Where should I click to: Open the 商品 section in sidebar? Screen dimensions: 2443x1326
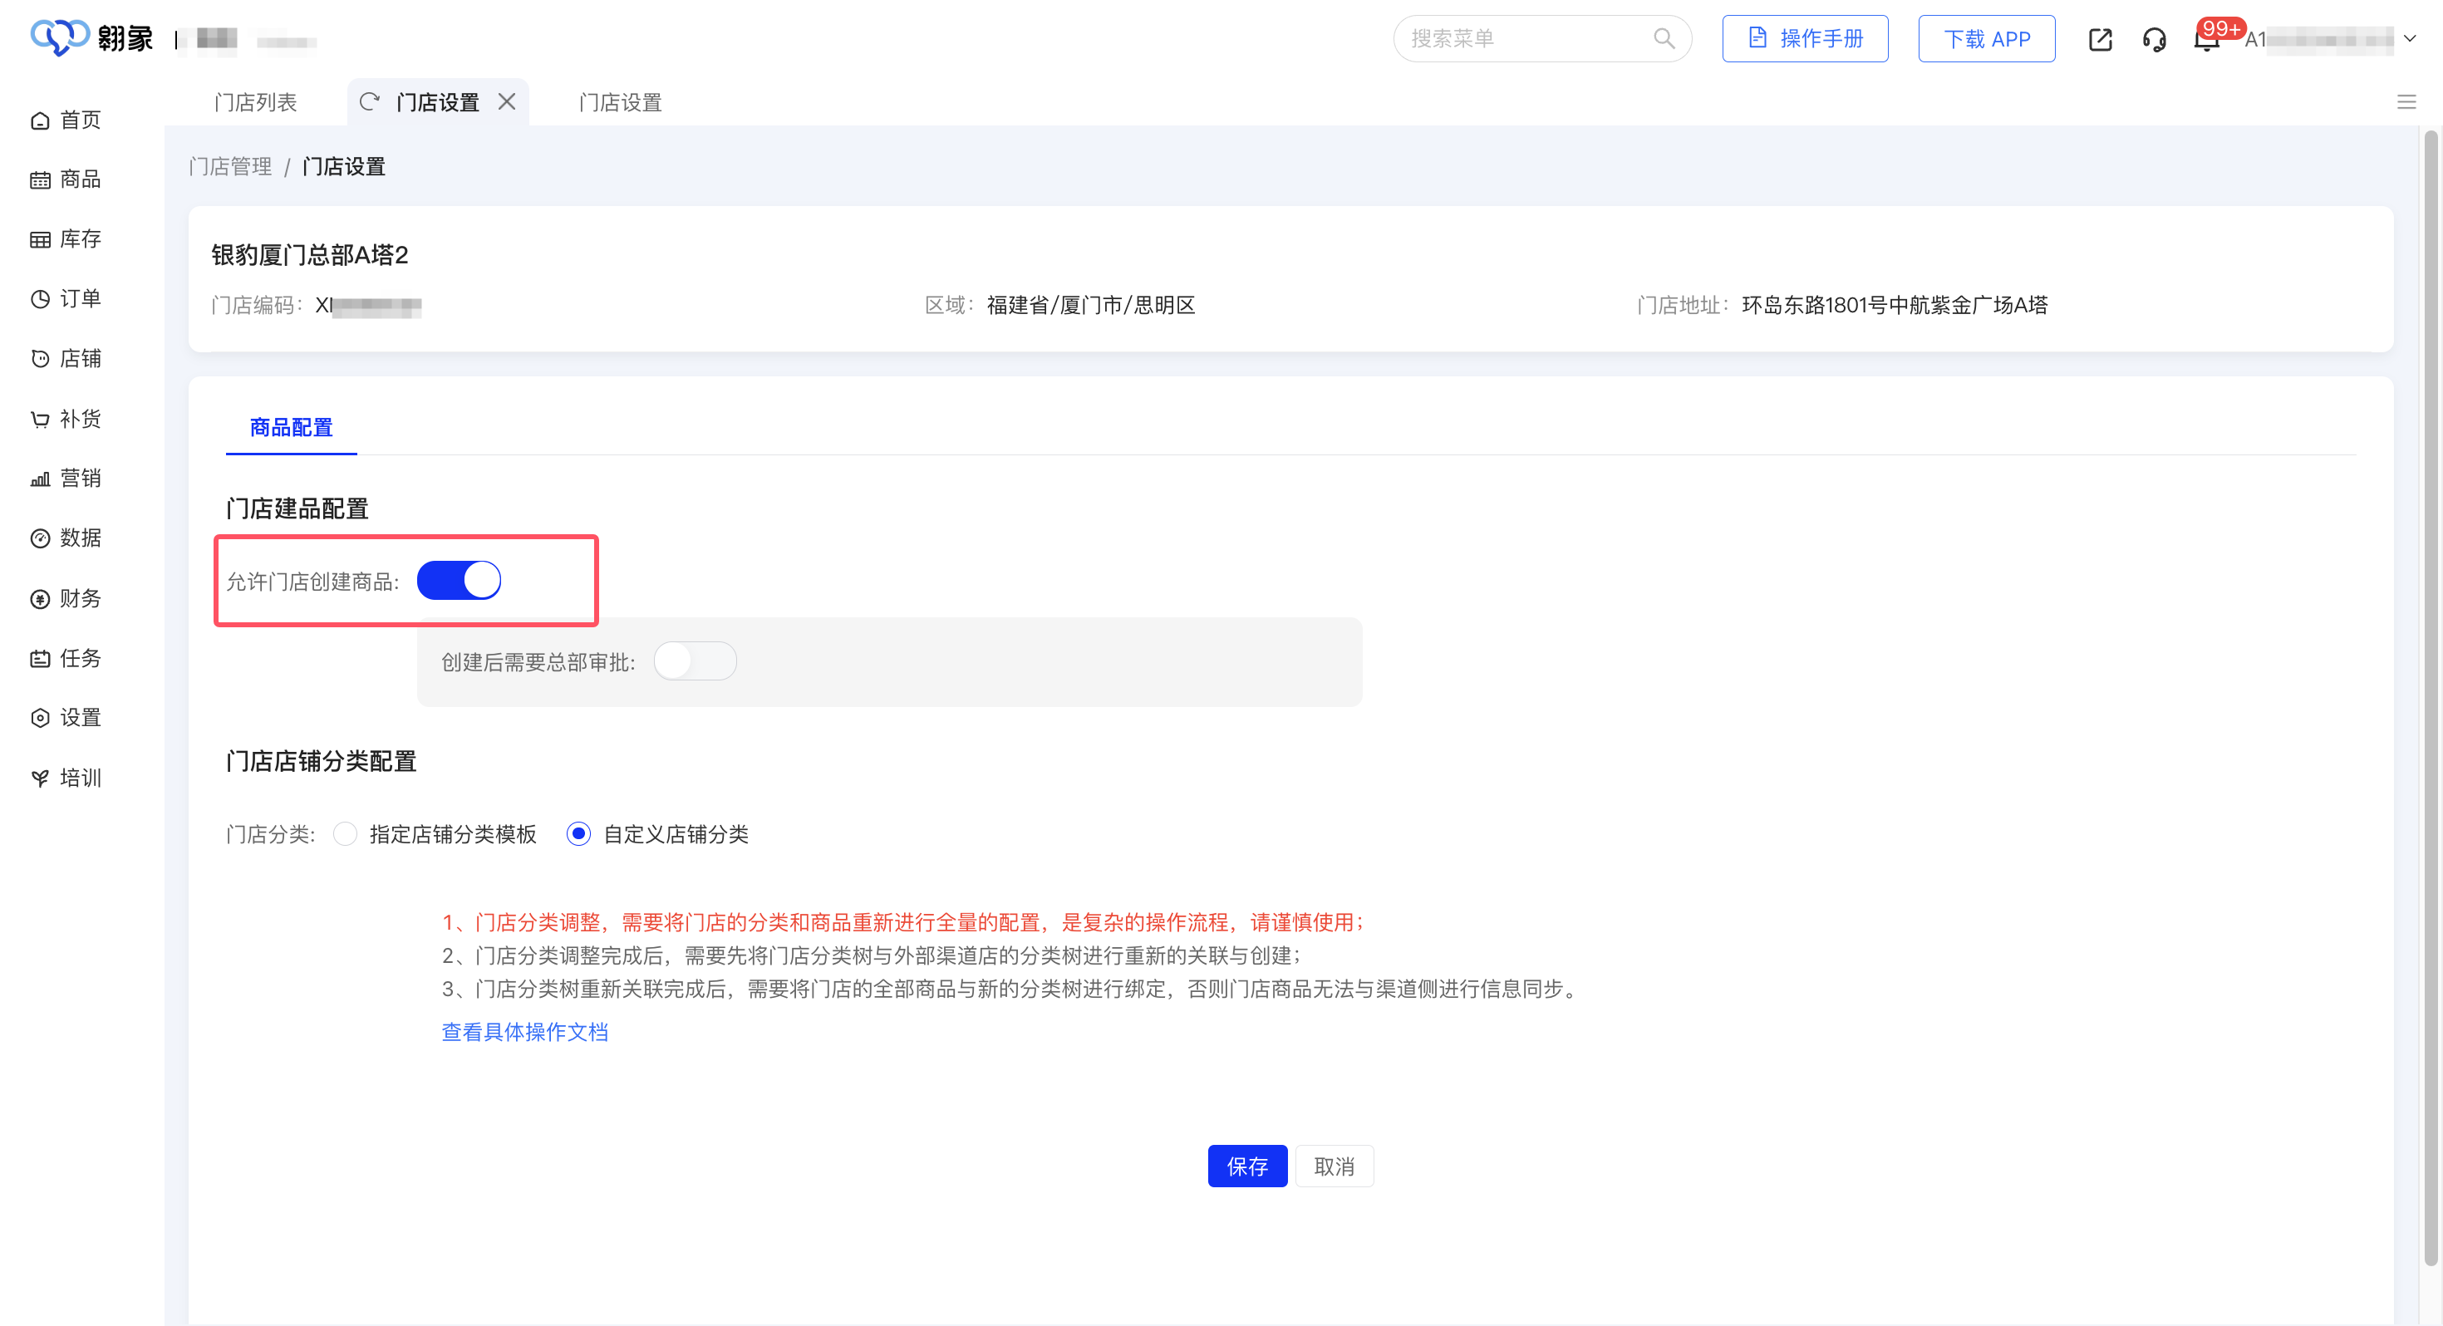pyautogui.click(x=66, y=179)
